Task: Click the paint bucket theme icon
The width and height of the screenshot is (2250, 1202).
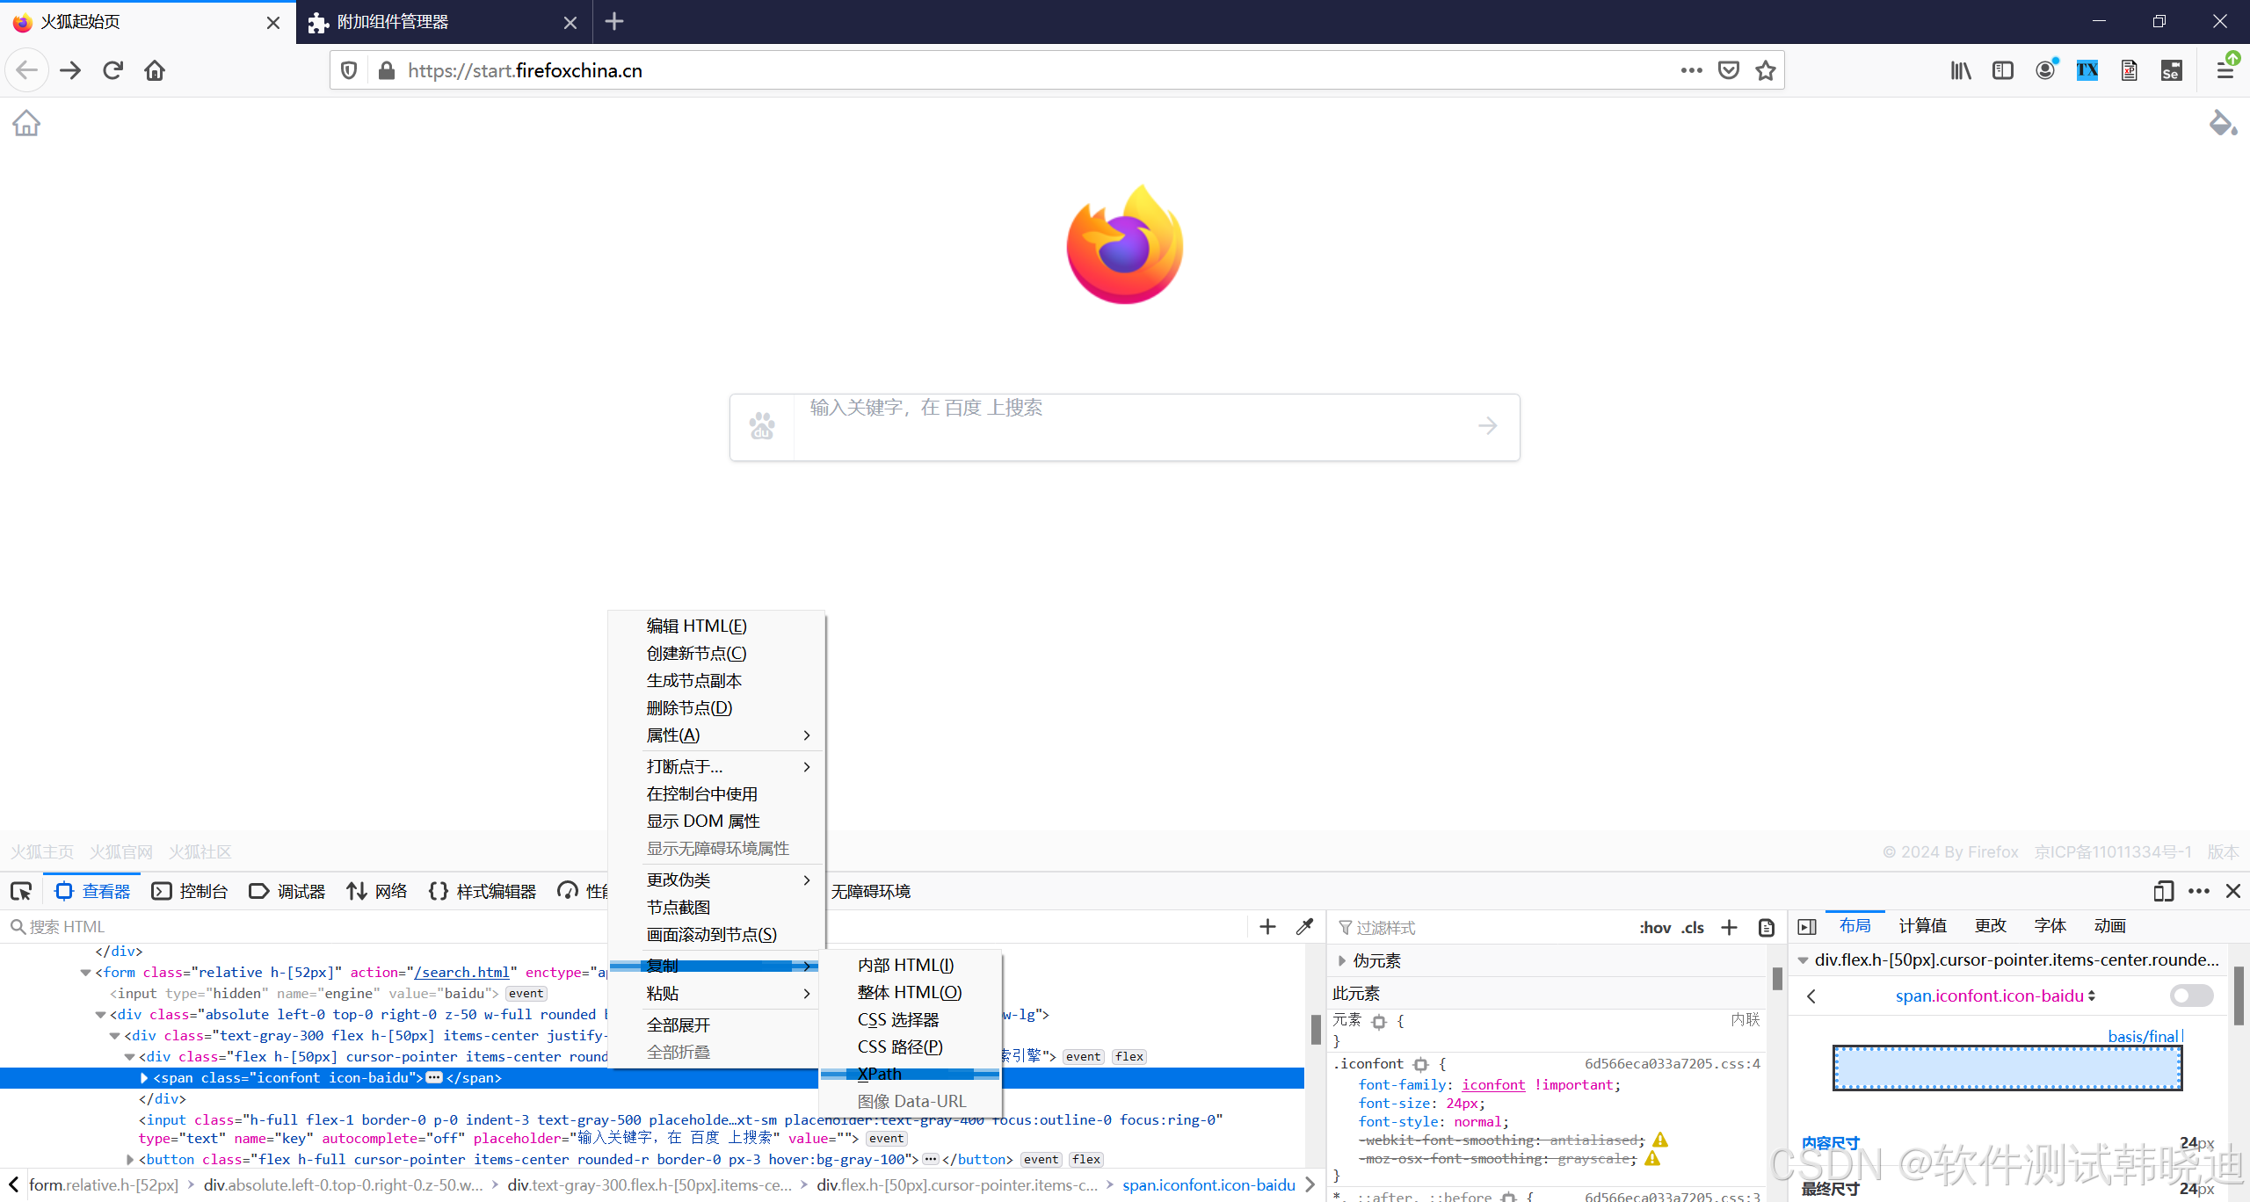Action: pyautogui.click(x=2223, y=123)
